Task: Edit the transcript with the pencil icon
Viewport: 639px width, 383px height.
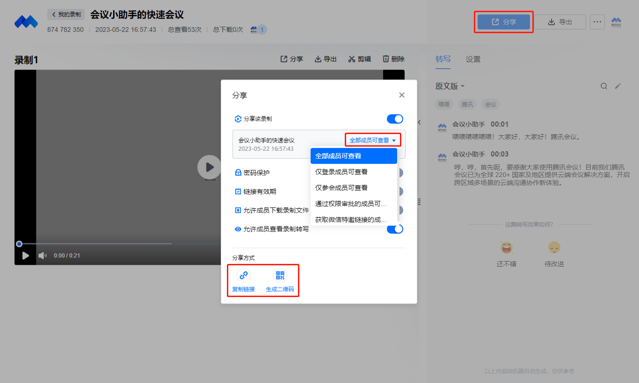Action: tap(618, 86)
